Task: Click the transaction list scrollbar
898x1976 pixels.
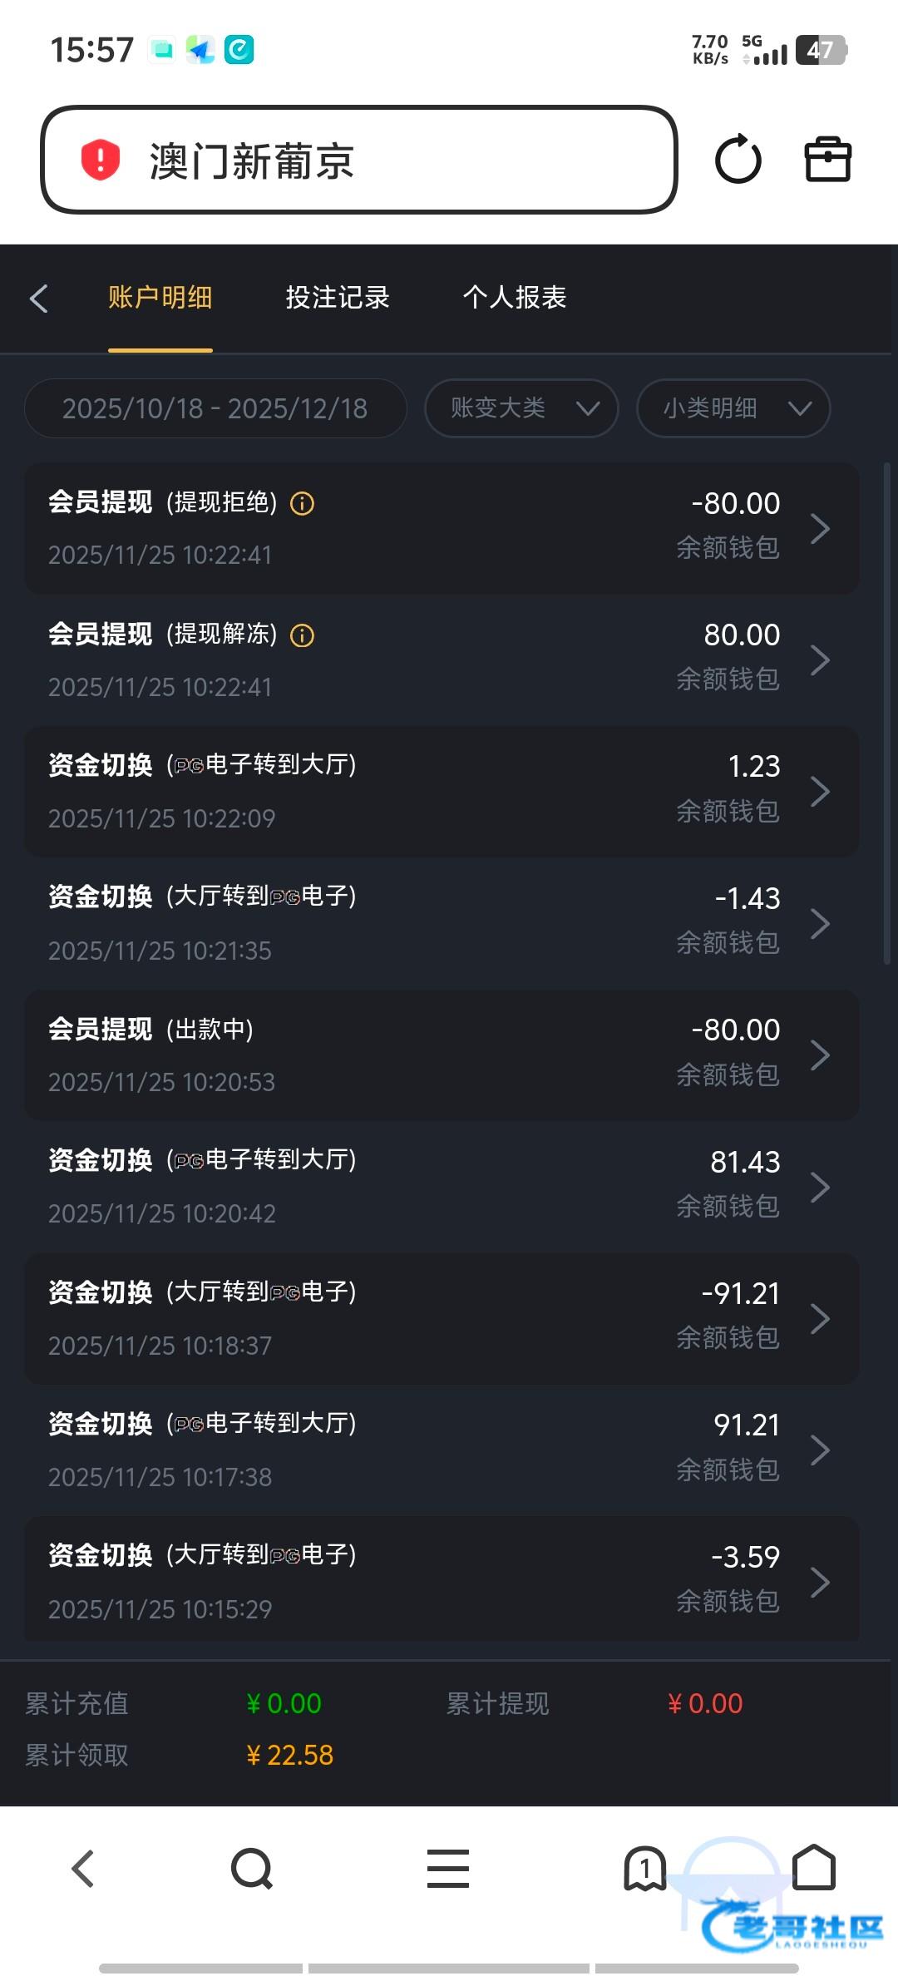Action: tap(886, 714)
